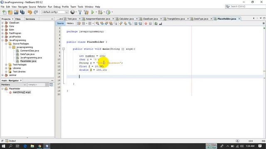The height and width of the screenshot is (149, 266).
Task: Run the project with the green play icon
Action: 92,12
